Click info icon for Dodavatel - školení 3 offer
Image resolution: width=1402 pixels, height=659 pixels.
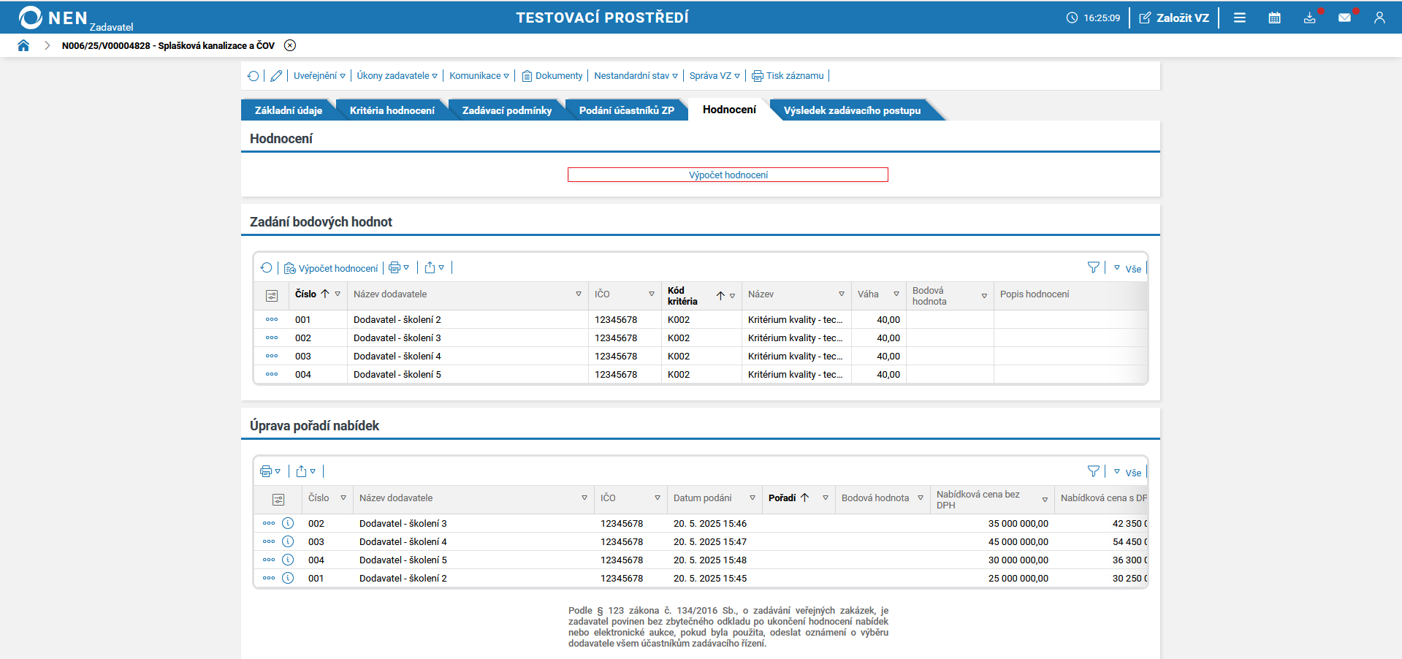click(x=288, y=523)
